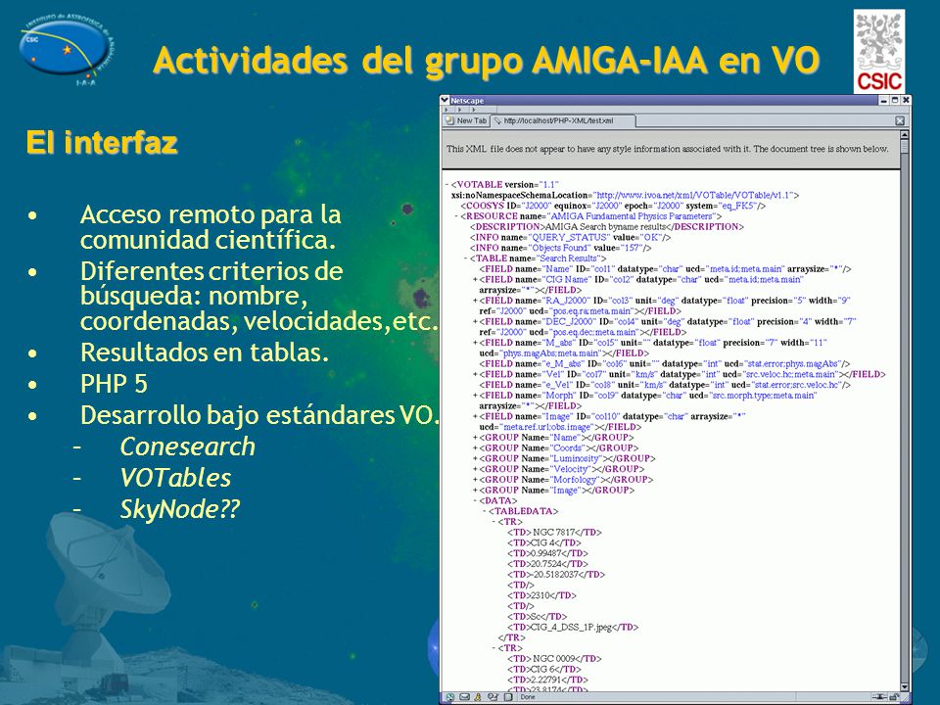Screen dimensions: 940x705
Task: Collapse the first TR row node
Action: point(493,522)
